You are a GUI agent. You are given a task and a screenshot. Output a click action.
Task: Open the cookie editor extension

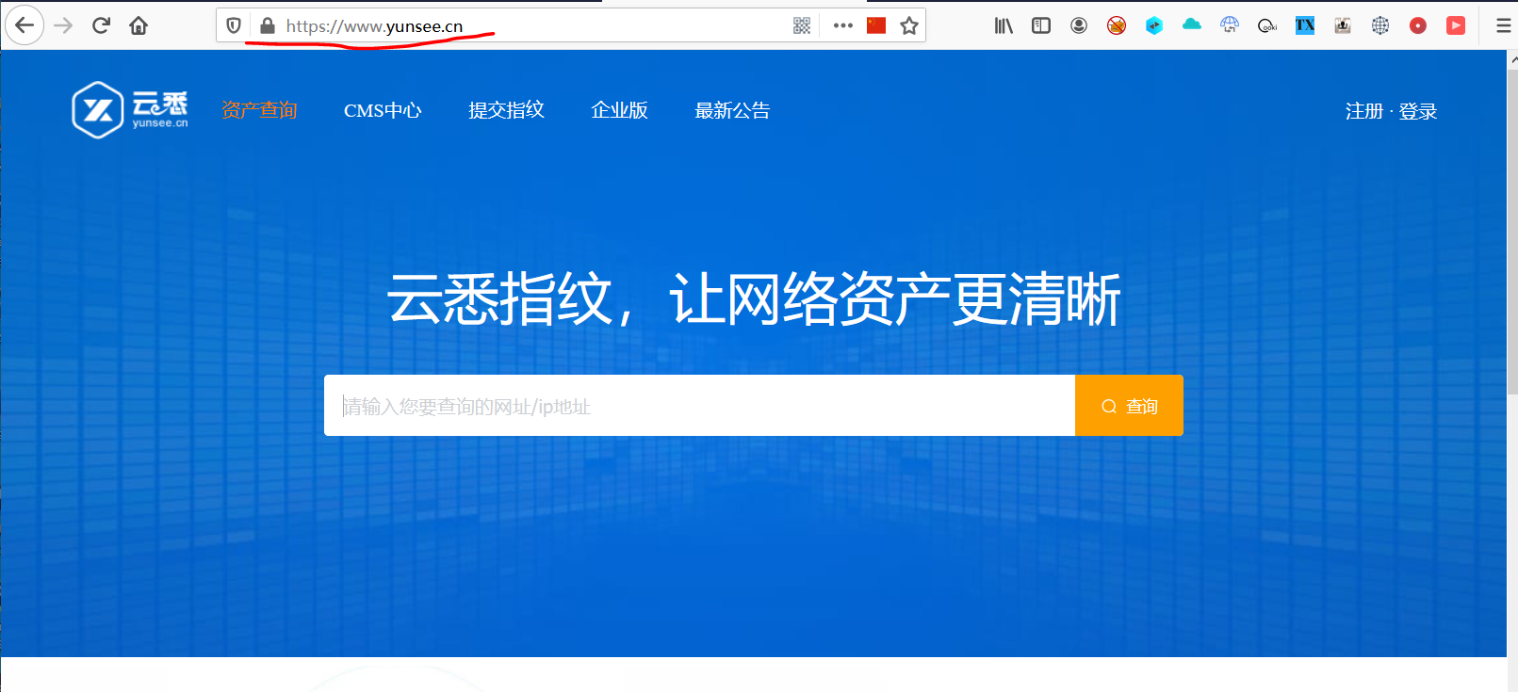[1267, 26]
